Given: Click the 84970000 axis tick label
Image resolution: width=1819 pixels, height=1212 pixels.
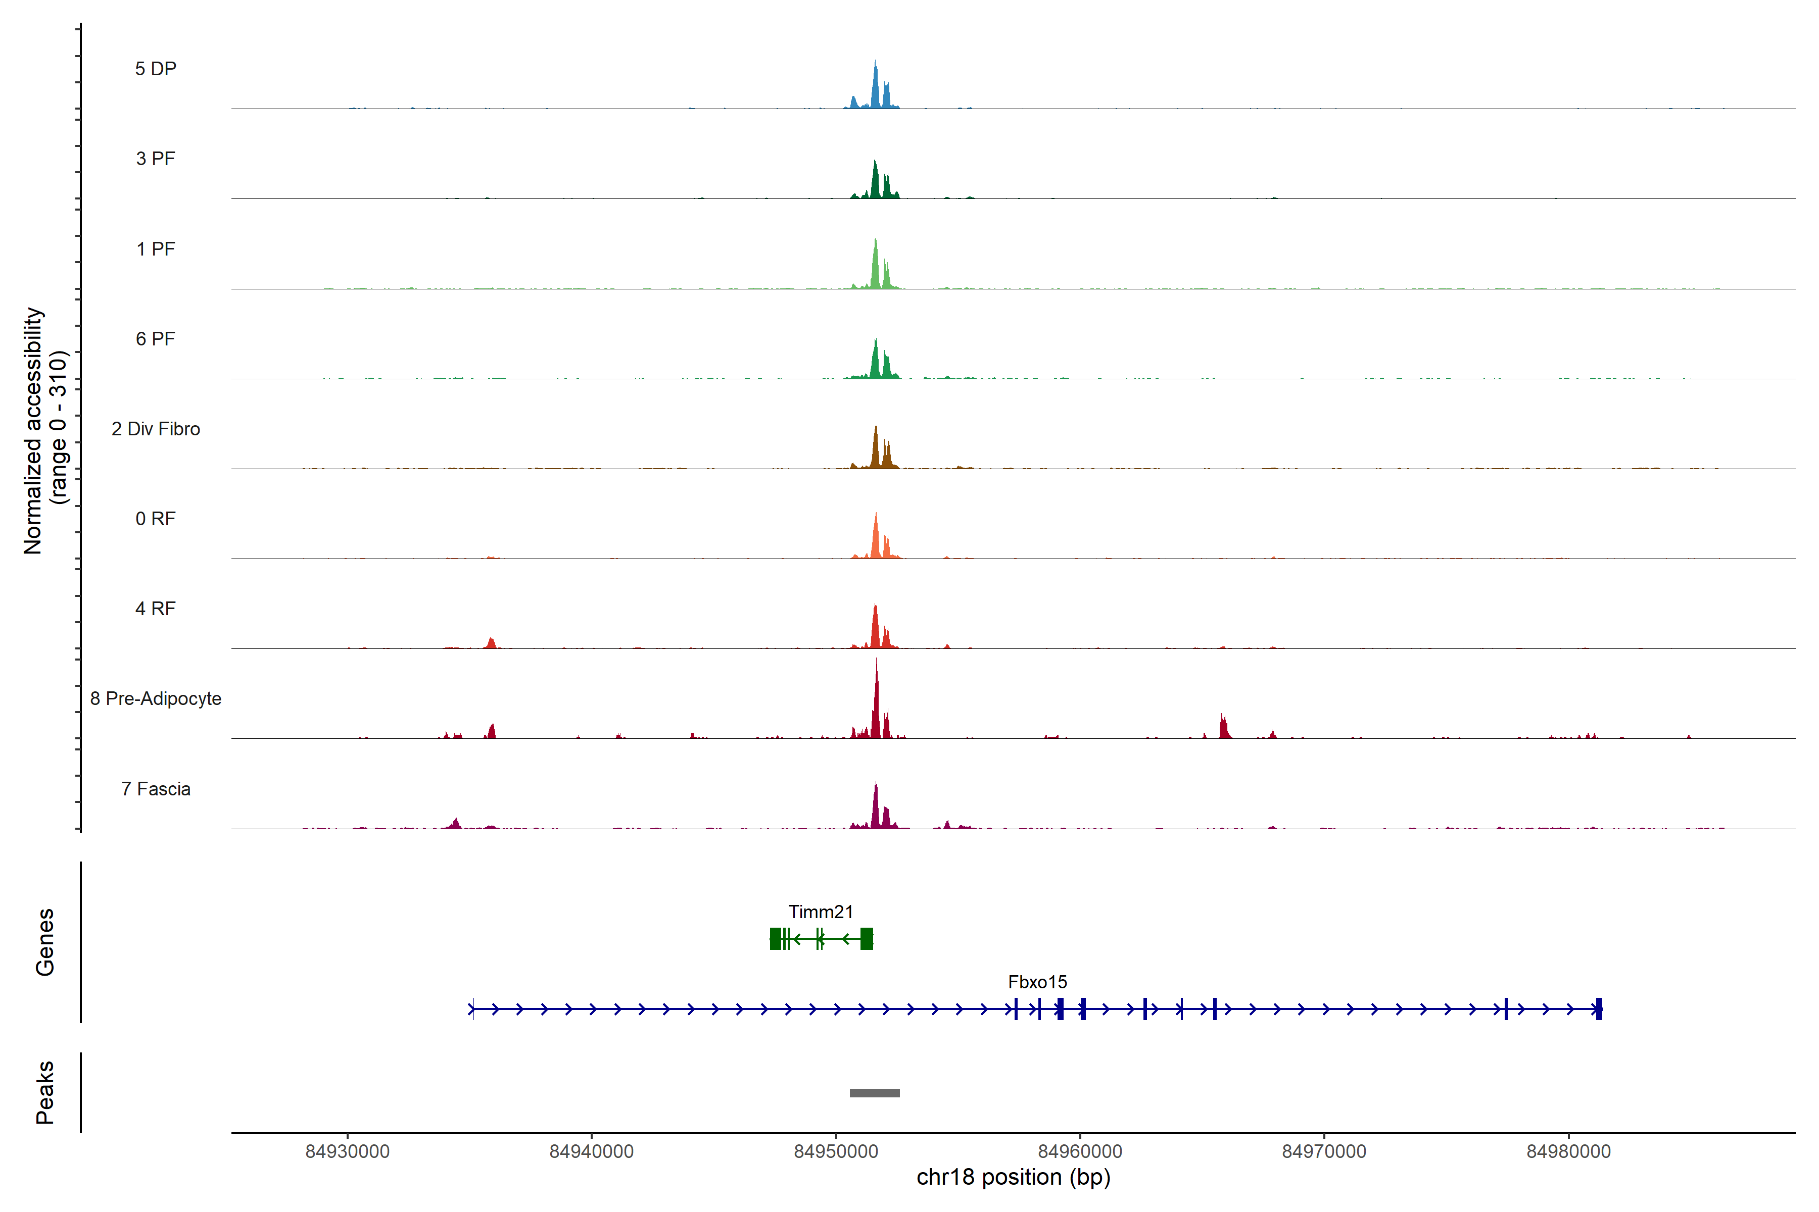Looking at the screenshot, I should pos(1324,1151).
